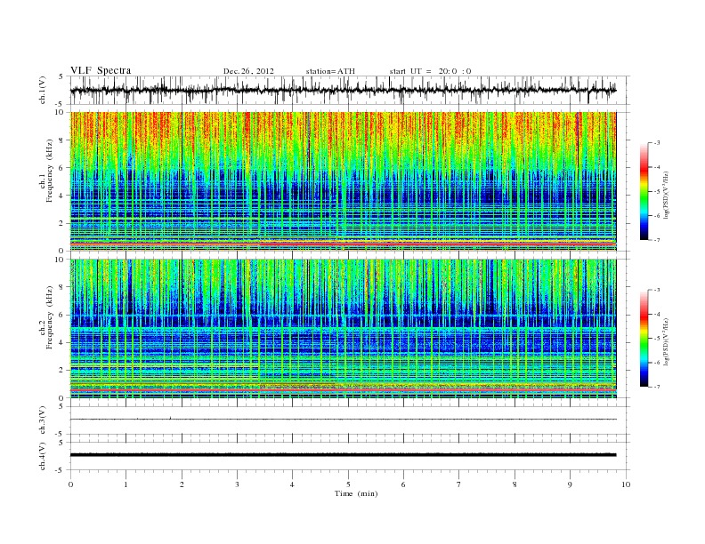The width and height of the screenshot is (705, 544).
Task: Click the "-7" tick on ch.2 color bar
Action: point(657,387)
